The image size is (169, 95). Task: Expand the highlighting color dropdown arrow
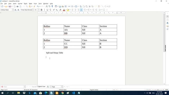point(70,10)
